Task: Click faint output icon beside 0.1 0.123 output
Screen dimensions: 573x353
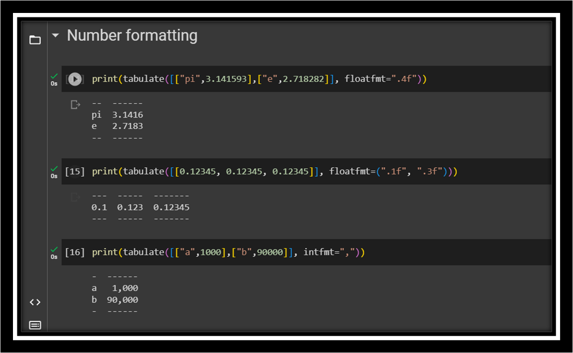Action: click(75, 197)
